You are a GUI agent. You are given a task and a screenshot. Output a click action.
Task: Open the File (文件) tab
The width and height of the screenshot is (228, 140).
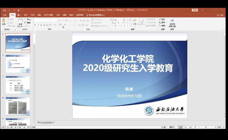tap(5, 15)
